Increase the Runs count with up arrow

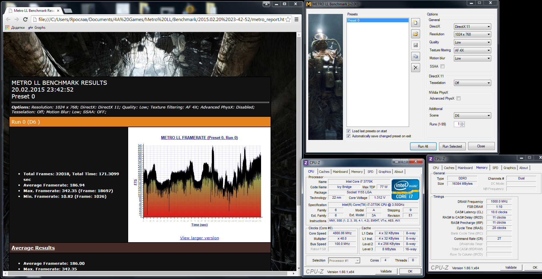click(462, 123)
